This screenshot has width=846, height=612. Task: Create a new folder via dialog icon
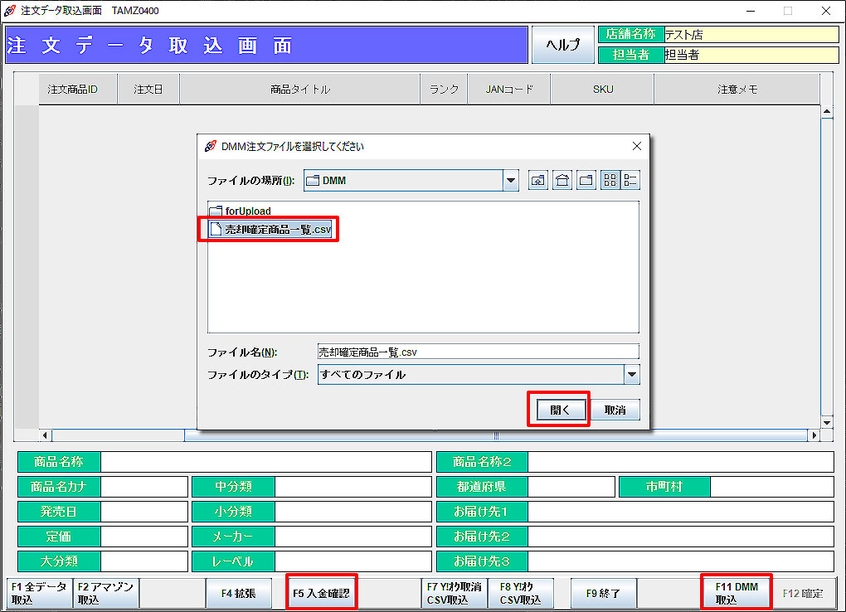pos(586,180)
